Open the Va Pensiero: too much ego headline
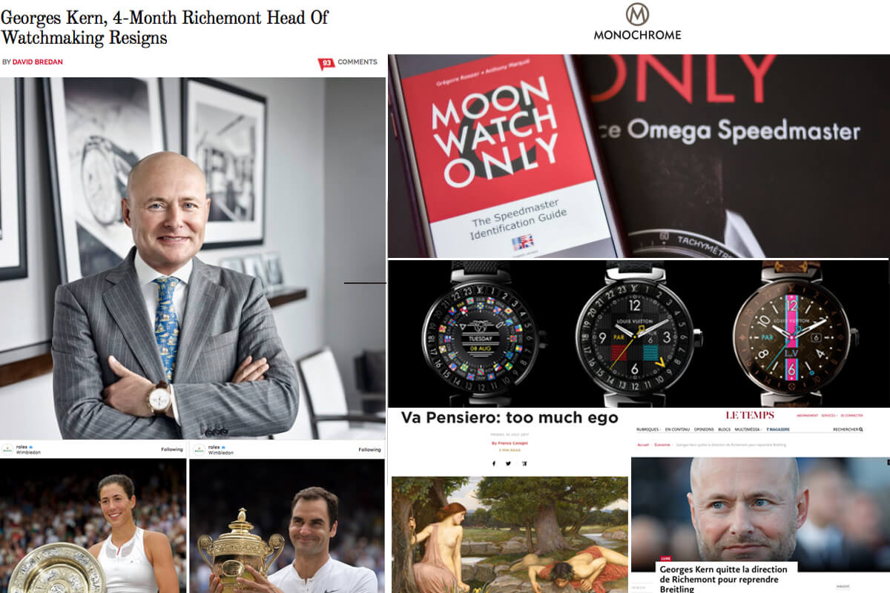This screenshot has width=890, height=593. pyautogui.click(x=510, y=417)
